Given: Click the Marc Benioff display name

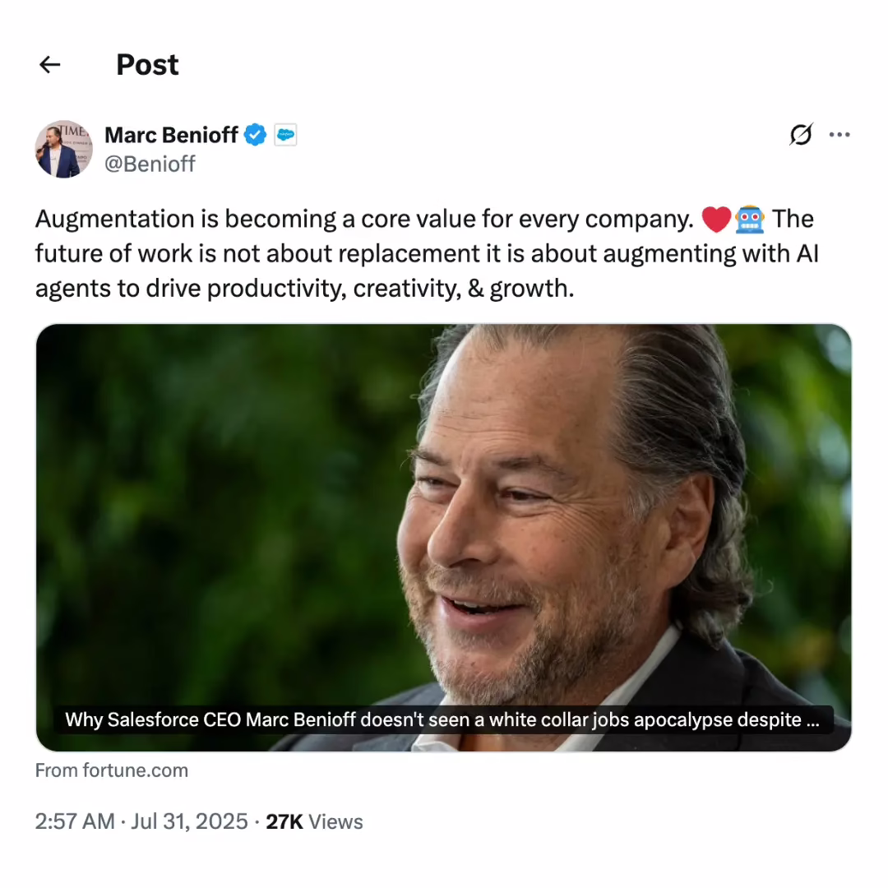Looking at the screenshot, I should pyautogui.click(x=171, y=135).
